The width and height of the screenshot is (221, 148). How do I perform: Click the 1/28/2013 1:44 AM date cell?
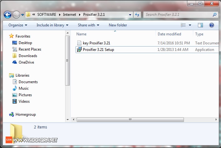pyautogui.click(x=173, y=50)
